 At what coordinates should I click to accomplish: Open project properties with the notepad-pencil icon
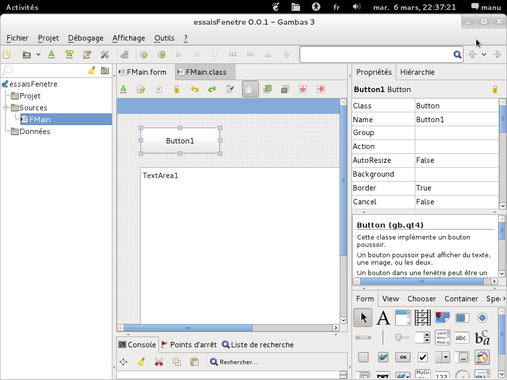[87, 54]
